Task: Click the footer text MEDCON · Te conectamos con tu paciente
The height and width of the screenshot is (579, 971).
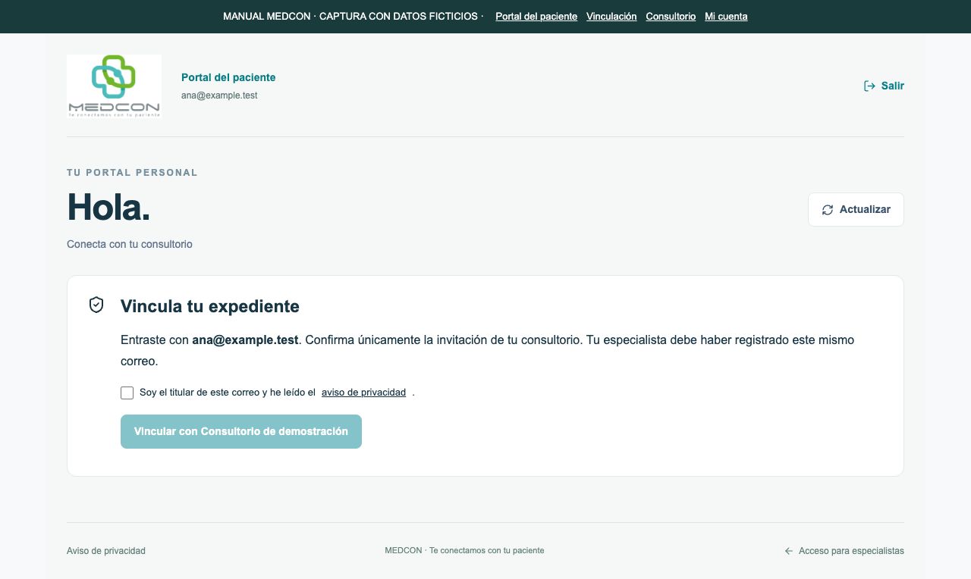Action: click(464, 551)
